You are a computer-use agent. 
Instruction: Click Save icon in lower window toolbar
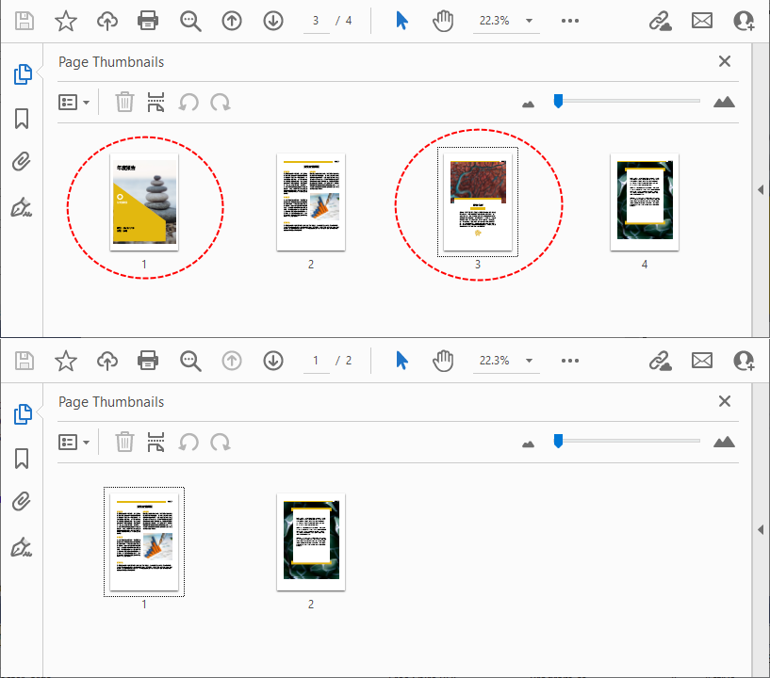(x=25, y=361)
